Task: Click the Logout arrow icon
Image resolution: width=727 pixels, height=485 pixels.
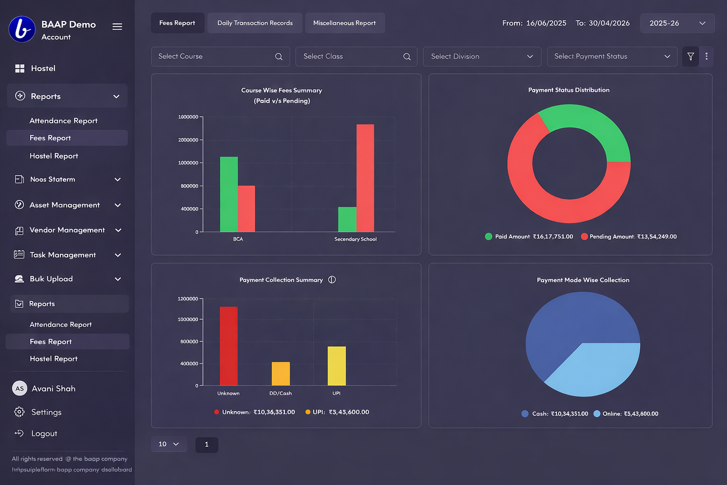Action: [19, 433]
